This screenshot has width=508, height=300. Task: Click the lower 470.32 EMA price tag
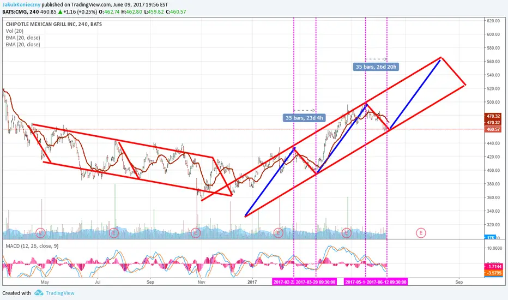pos(493,123)
